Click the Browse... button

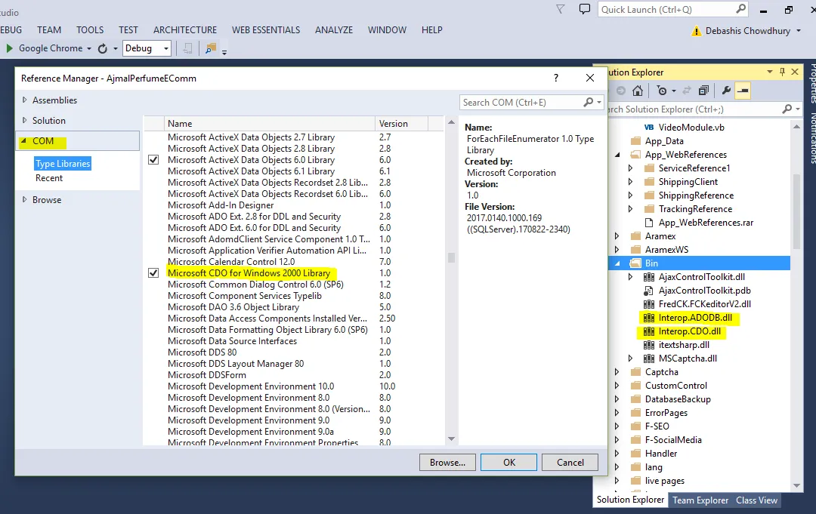(x=447, y=463)
